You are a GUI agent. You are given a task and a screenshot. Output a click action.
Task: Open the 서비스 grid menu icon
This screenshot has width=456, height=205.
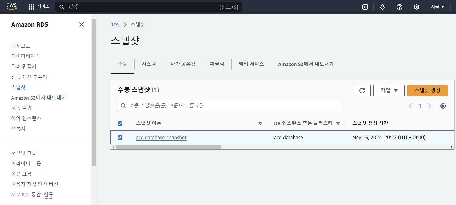click(x=31, y=7)
